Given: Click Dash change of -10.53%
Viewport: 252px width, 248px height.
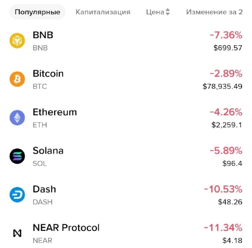Looking at the screenshot, I should [223, 189].
